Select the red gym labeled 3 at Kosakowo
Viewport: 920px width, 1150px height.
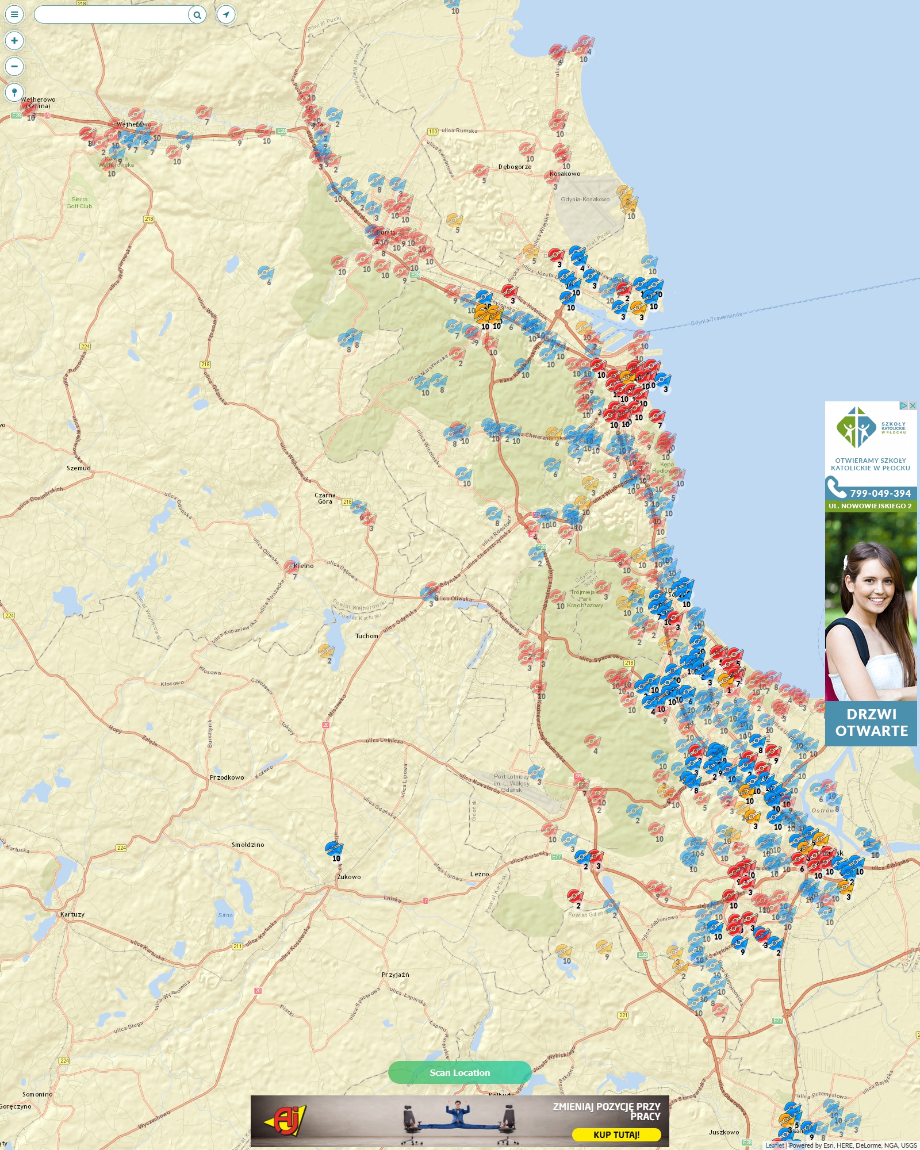click(x=553, y=177)
